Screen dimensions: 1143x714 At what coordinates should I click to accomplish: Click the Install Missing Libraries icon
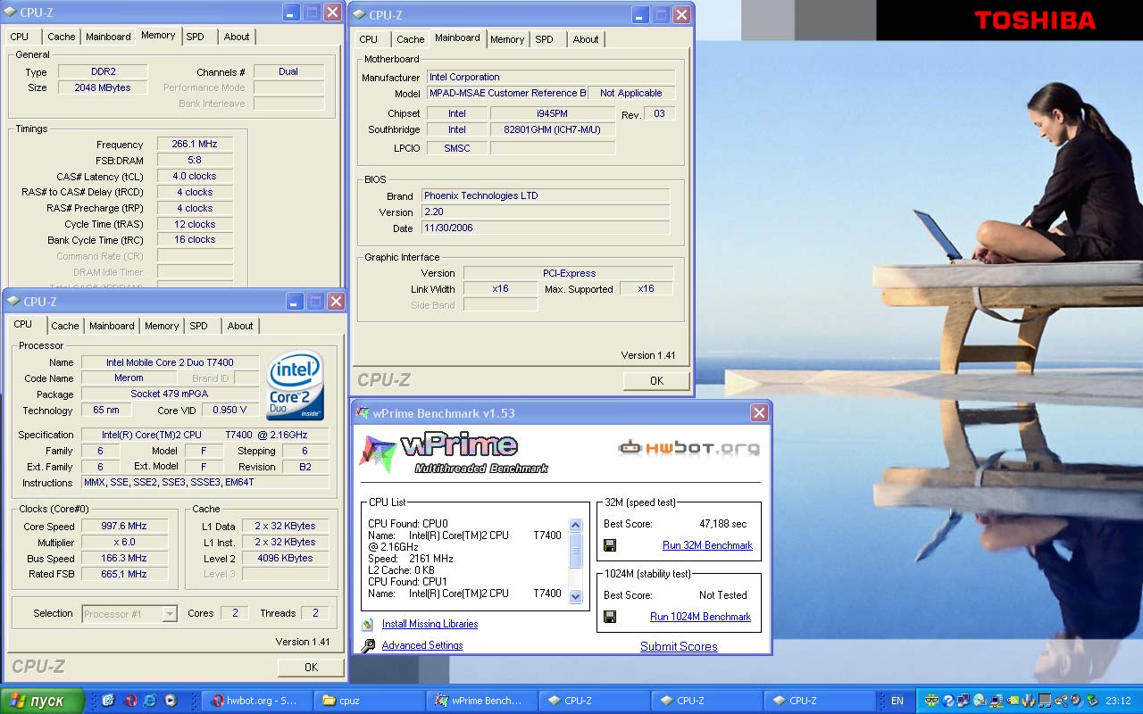click(367, 625)
